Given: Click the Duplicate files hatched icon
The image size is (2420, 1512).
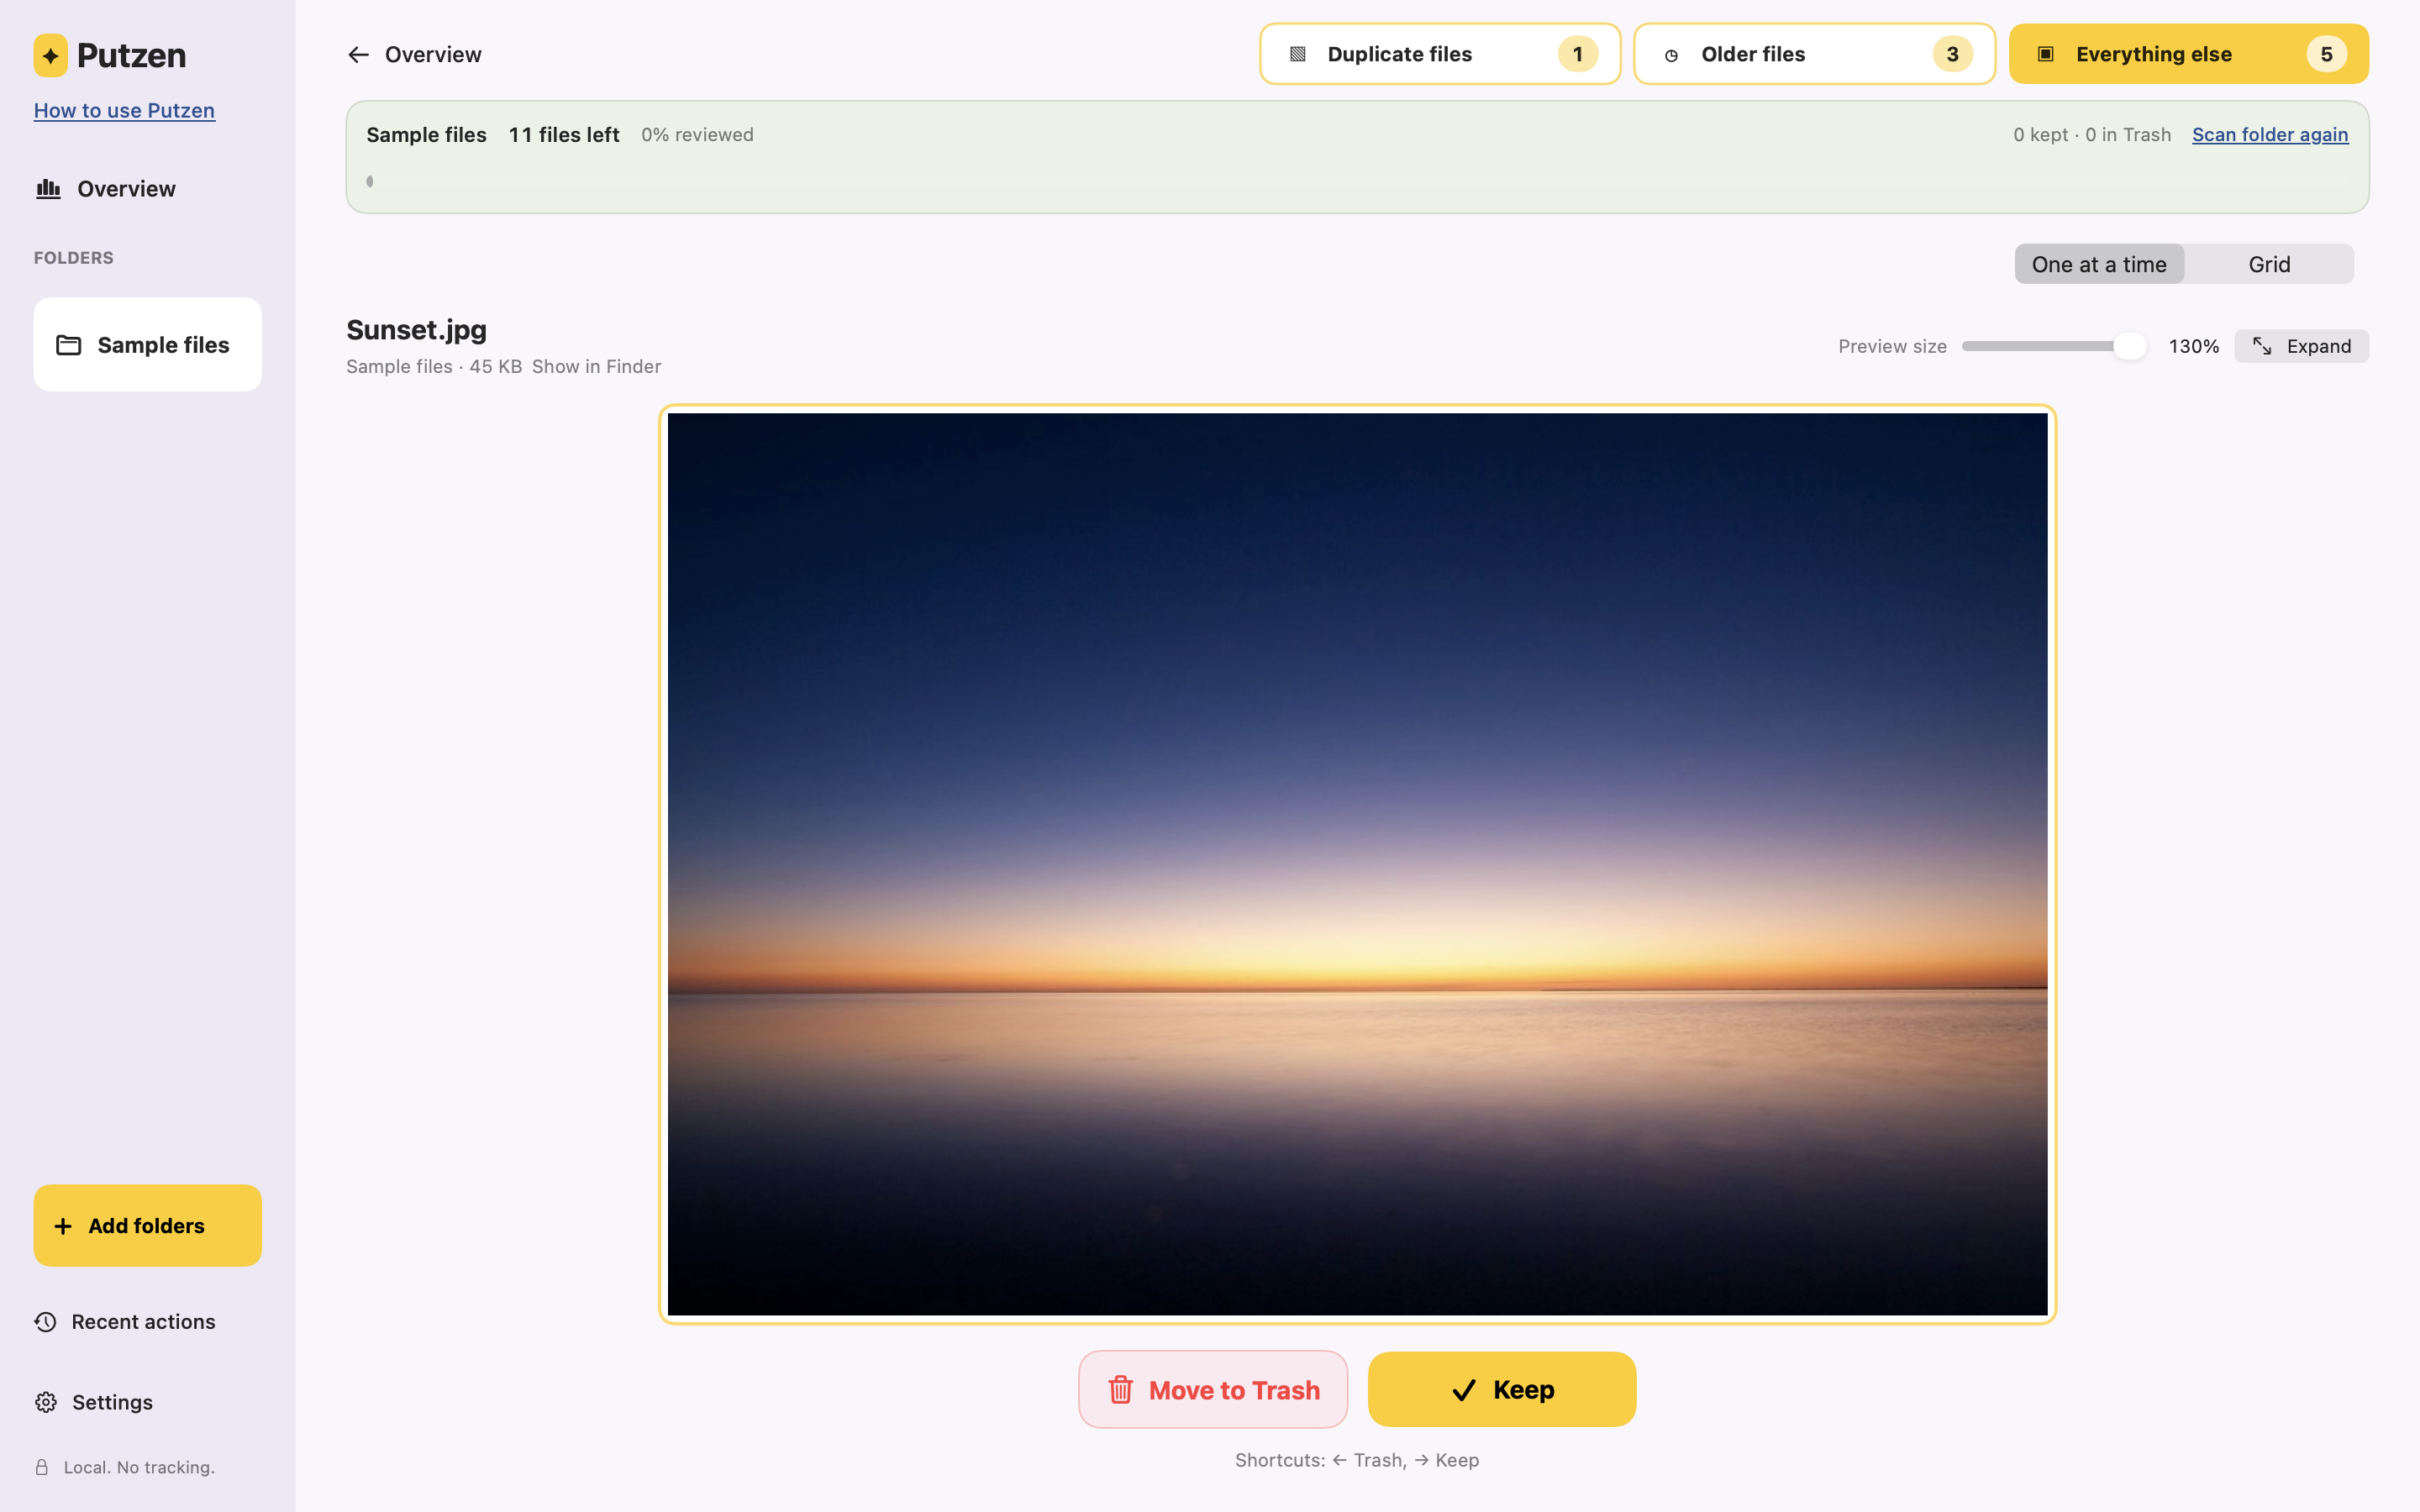Looking at the screenshot, I should 1298,55.
